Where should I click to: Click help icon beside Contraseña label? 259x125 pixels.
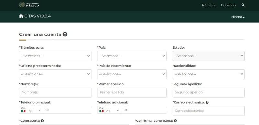point(42,121)
